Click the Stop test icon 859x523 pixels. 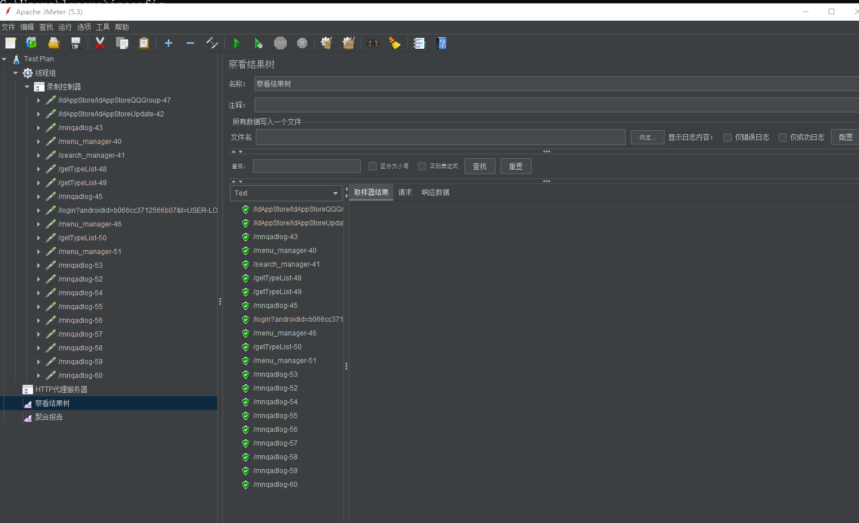pos(280,43)
